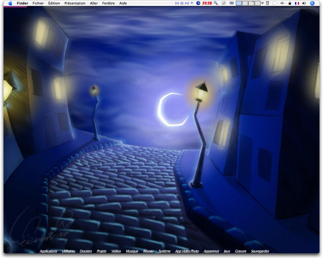Click the red 20:28 clock
Image resolution: width=323 pixels, height=259 pixels.
point(207,3)
